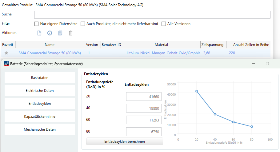The width and height of the screenshot is (280, 152).
Task: Enable 'Nur eigene Datensätze' checkbox
Action: click(37, 24)
